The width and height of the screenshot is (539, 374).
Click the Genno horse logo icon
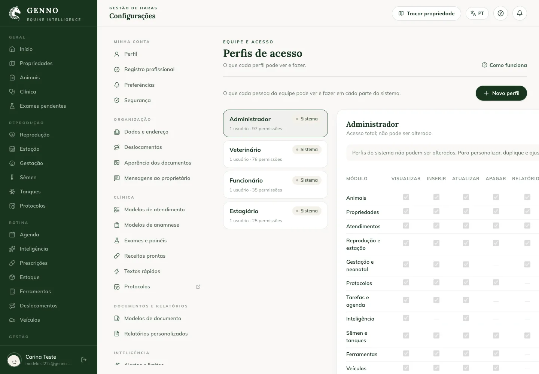[15, 13]
